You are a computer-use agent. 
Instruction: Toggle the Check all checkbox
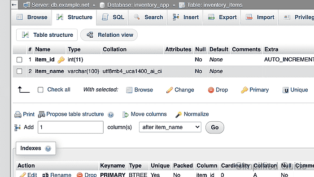point(40,90)
